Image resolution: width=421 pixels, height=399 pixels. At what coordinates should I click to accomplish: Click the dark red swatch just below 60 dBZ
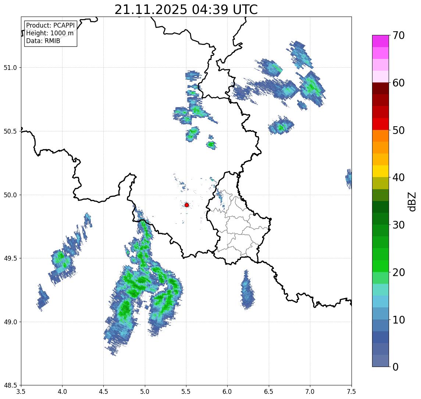tap(381, 88)
